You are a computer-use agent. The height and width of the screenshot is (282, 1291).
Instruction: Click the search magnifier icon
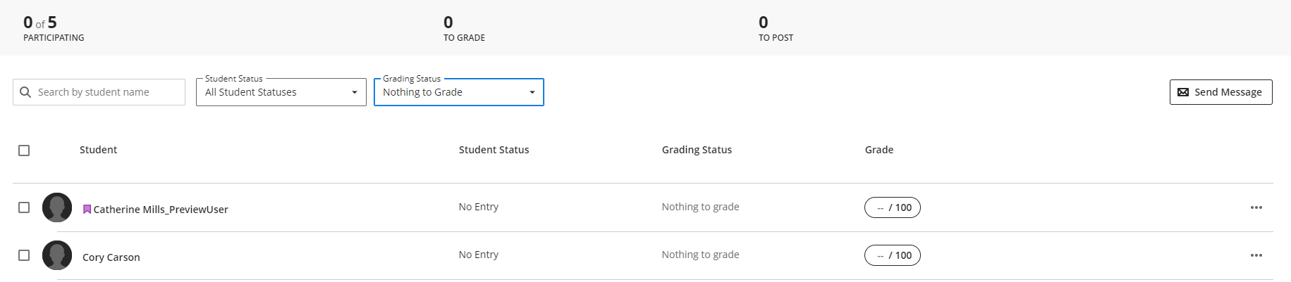25,92
